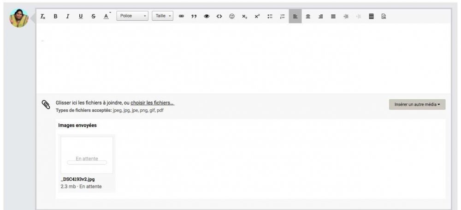Viewport: 461px width, 210px height.
Task: Insert a bulleted list
Action: tap(270, 17)
